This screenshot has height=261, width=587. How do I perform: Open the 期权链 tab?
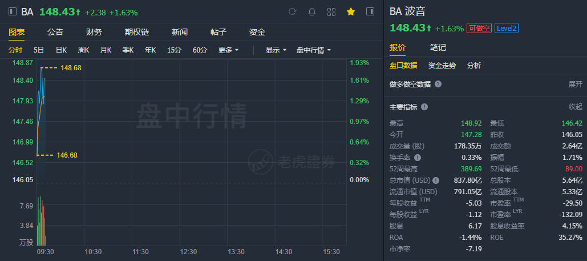point(137,32)
